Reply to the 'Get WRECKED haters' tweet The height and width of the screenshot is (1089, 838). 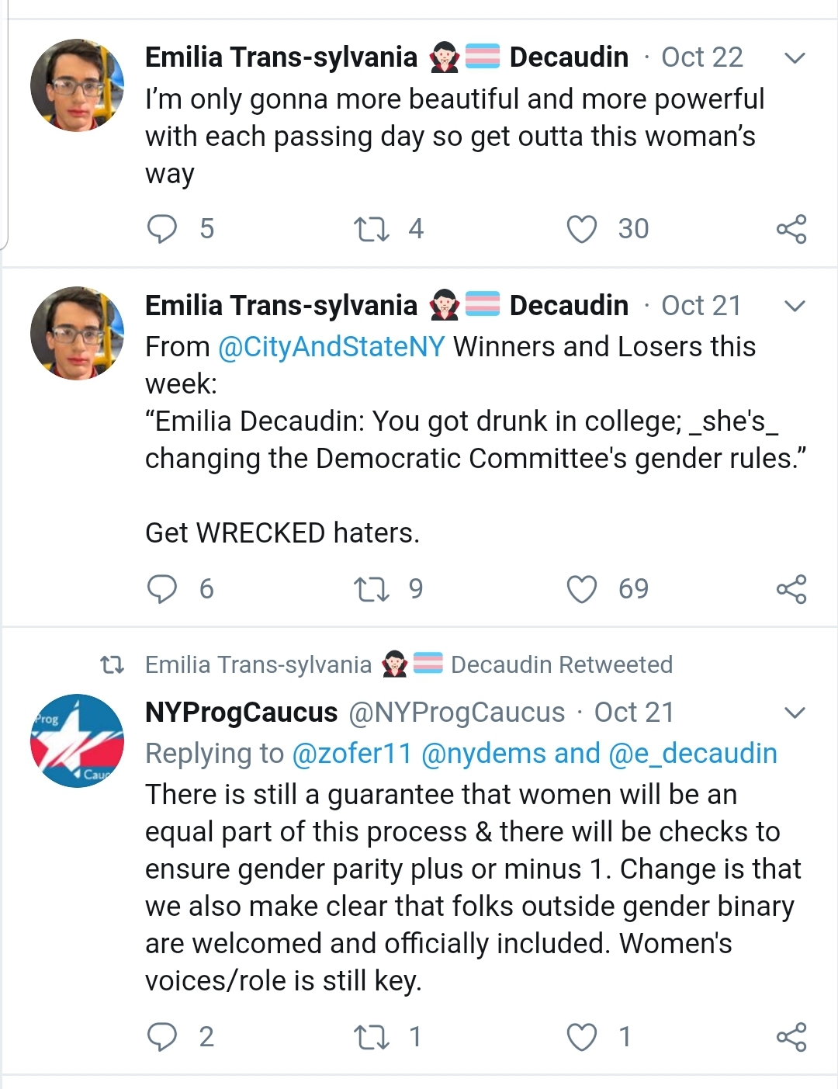[x=162, y=589]
